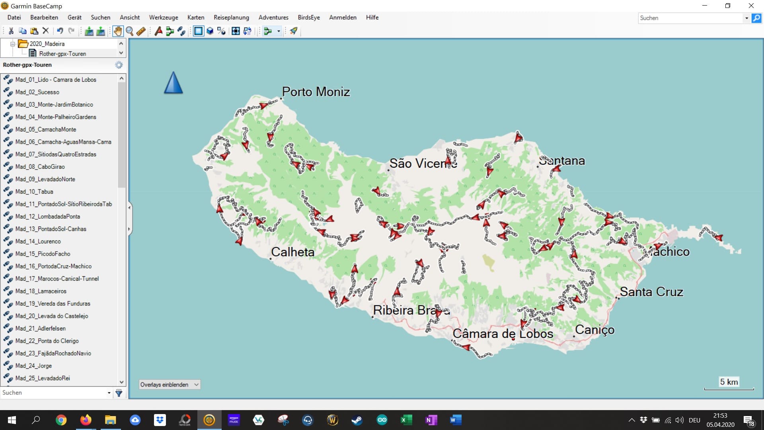Open the Bearbeiten menu

[x=44, y=18]
